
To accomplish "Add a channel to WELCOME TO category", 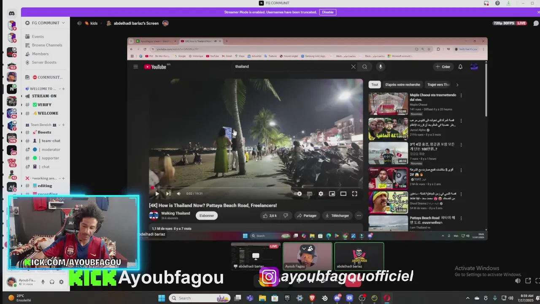I will pos(63,89).
